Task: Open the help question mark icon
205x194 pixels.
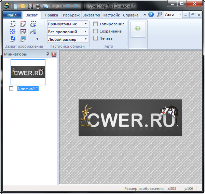Action: click(151, 15)
